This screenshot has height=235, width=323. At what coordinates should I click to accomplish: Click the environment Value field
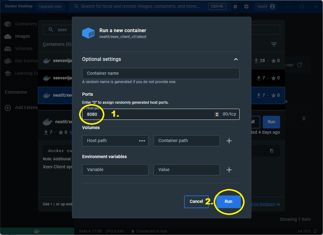[186, 170]
